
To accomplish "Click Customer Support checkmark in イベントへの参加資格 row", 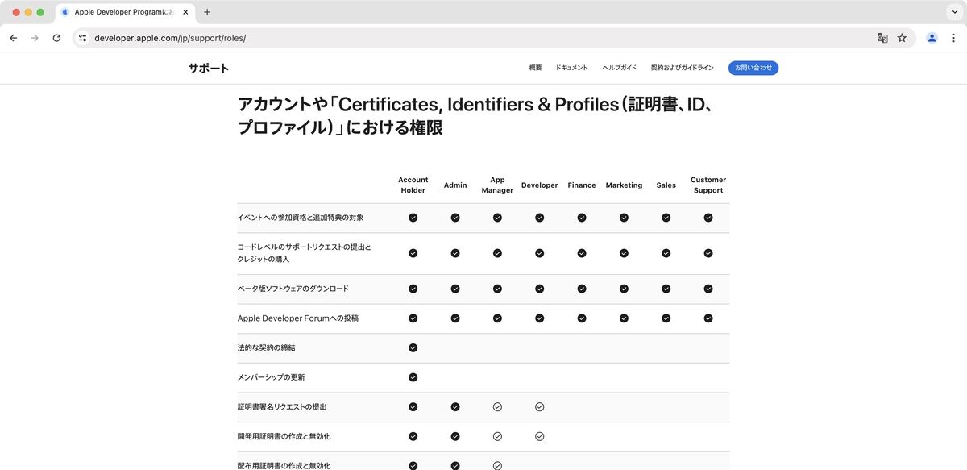I will (x=708, y=218).
